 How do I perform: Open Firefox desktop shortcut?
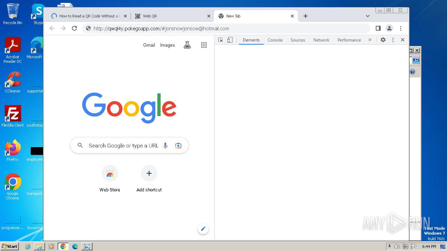13,151
